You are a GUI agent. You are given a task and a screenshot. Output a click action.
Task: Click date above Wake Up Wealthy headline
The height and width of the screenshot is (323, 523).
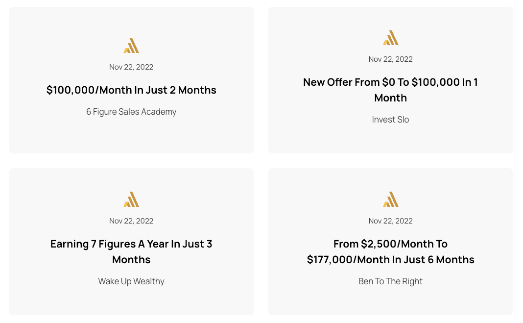[x=131, y=221]
